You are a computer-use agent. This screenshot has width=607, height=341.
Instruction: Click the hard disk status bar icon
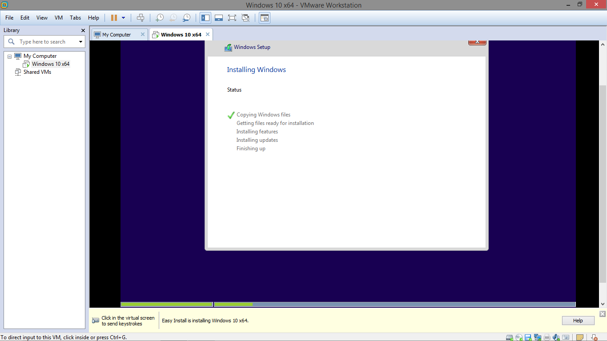click(x=509, y=337)
